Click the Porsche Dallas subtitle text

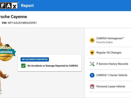click(104, 42)
